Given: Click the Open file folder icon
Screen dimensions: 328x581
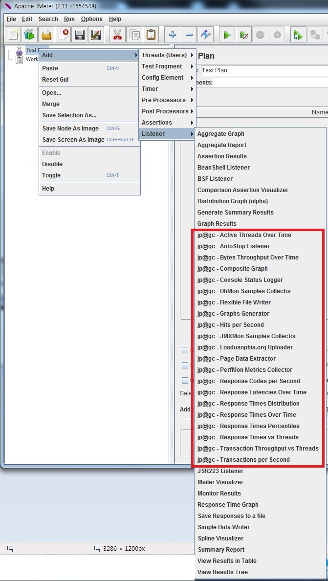Looking at the screenshot, I should tap(46, 35).
